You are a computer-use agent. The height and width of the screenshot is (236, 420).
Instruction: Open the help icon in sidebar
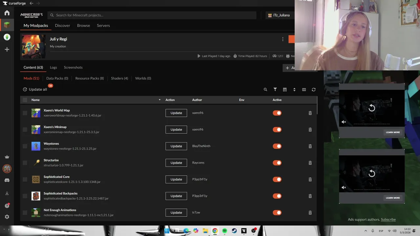7,206
